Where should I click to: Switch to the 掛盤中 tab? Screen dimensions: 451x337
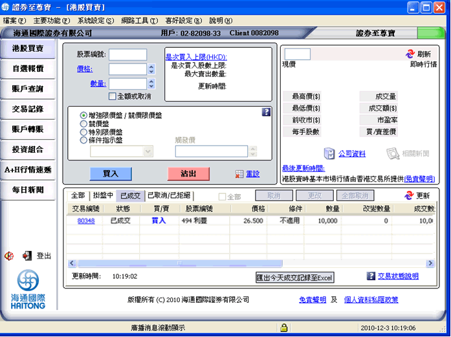pos(103,195)
